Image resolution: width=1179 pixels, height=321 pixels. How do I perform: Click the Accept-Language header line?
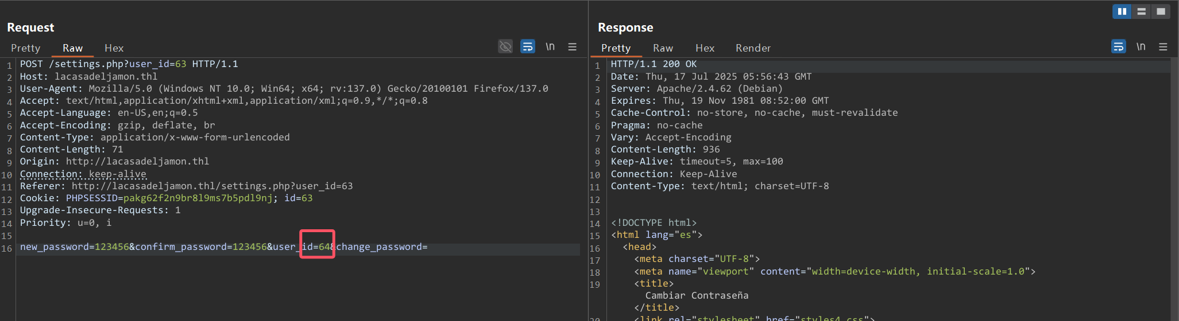109,113
